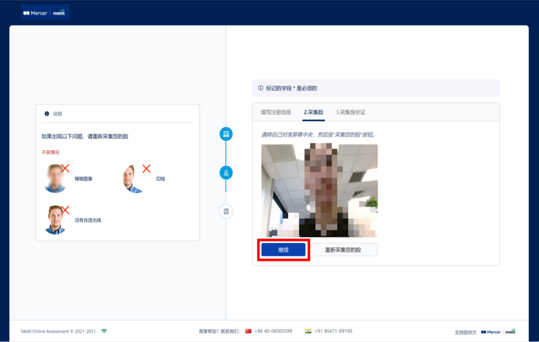Click the 重新采集您的脸 button
Screen dimensions: 539x342
(343, 250)
